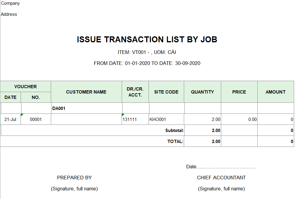Select voucher number 00001 cell
Image resolution: width=301 pixels, height=199 pixels.
pos(36,119)
